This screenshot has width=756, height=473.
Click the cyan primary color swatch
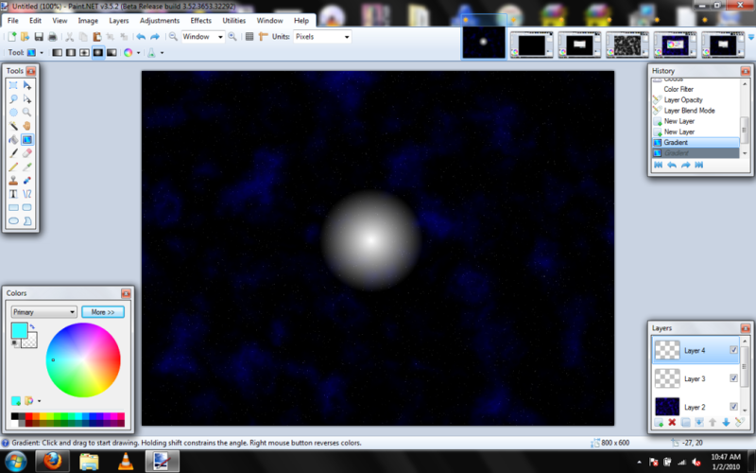coord(19,330)
